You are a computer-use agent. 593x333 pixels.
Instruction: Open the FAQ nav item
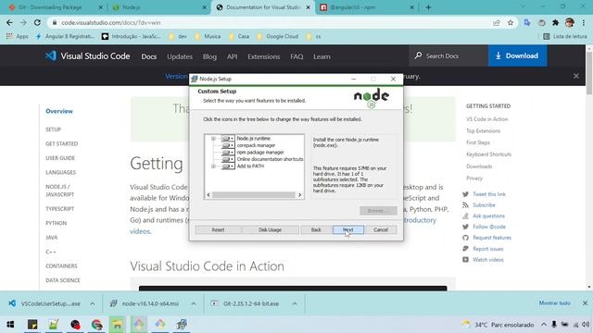[296, 56]
